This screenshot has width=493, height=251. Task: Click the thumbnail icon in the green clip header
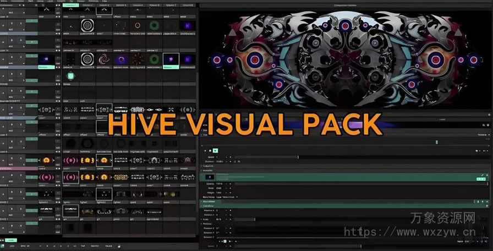pos(210,177)
